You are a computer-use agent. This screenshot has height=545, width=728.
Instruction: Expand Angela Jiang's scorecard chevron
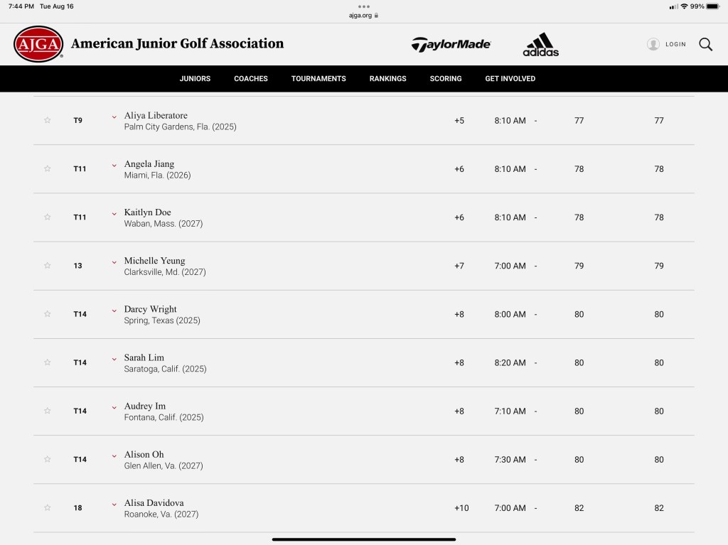click(x=114, y=165)
